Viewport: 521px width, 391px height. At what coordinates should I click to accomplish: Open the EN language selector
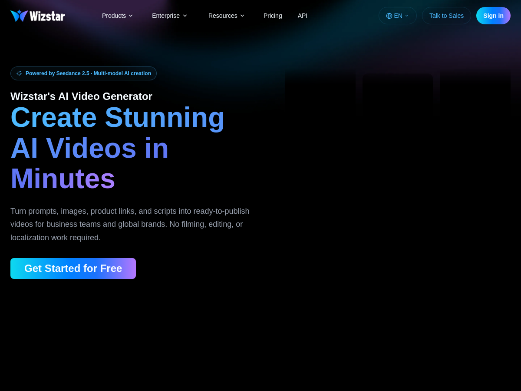[x=398, y=16]
